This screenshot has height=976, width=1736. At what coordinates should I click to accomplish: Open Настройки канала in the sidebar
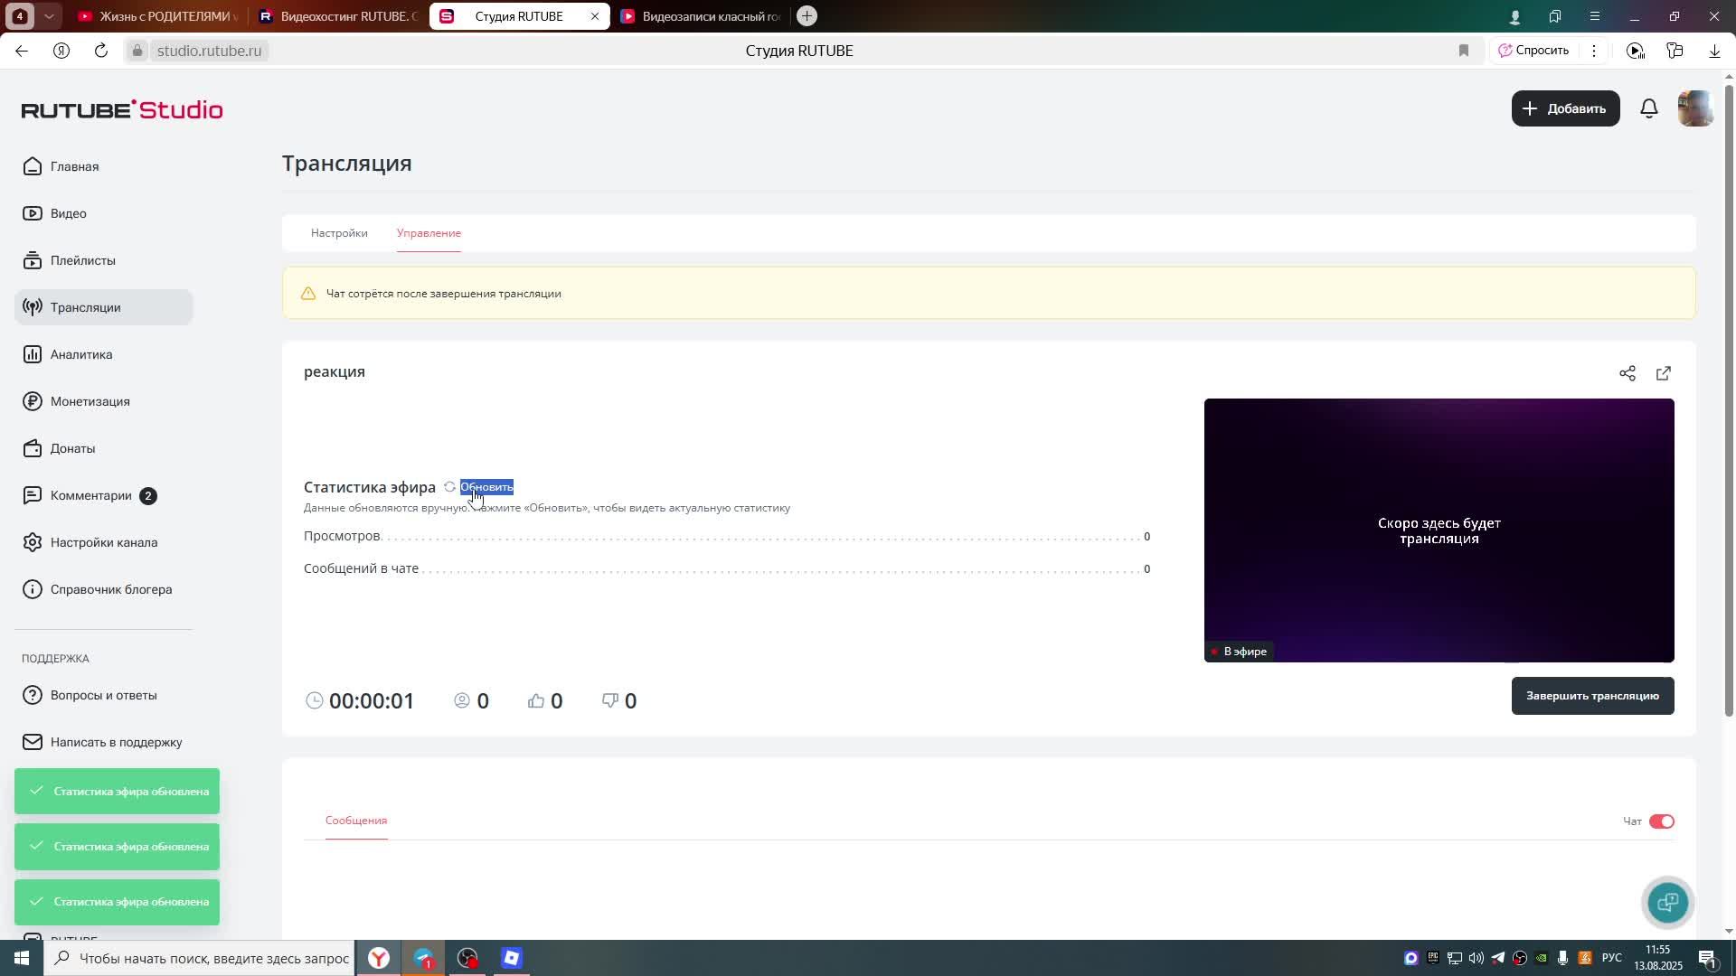click(x=103, y=542)
